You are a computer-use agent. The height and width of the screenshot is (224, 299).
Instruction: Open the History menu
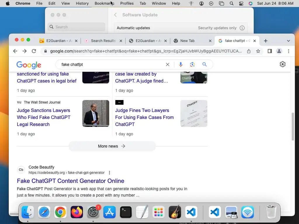point(82,3)
